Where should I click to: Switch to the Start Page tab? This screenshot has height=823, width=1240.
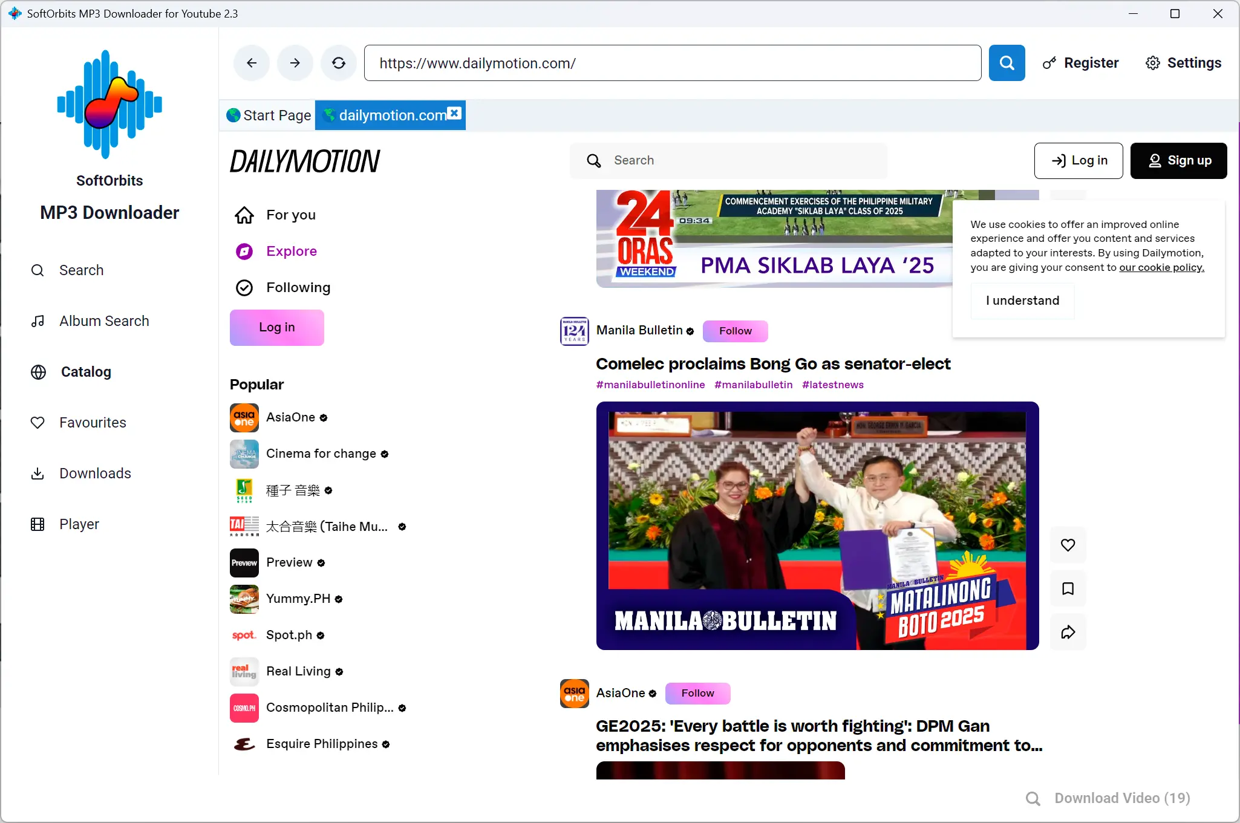(x=269, y=115)
